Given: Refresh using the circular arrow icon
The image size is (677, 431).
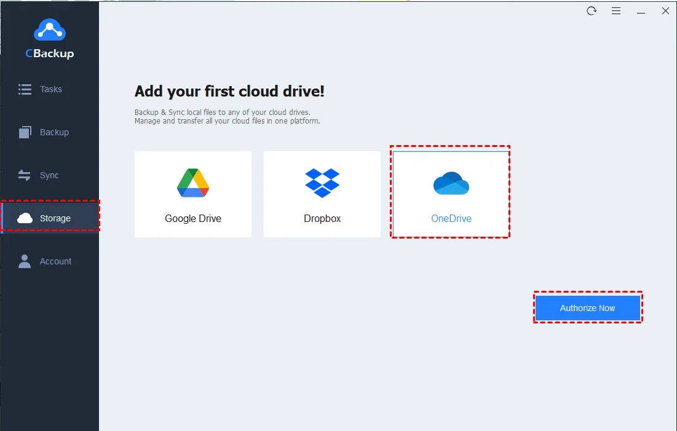Looking at the screenshot, I should click(592, 11).
